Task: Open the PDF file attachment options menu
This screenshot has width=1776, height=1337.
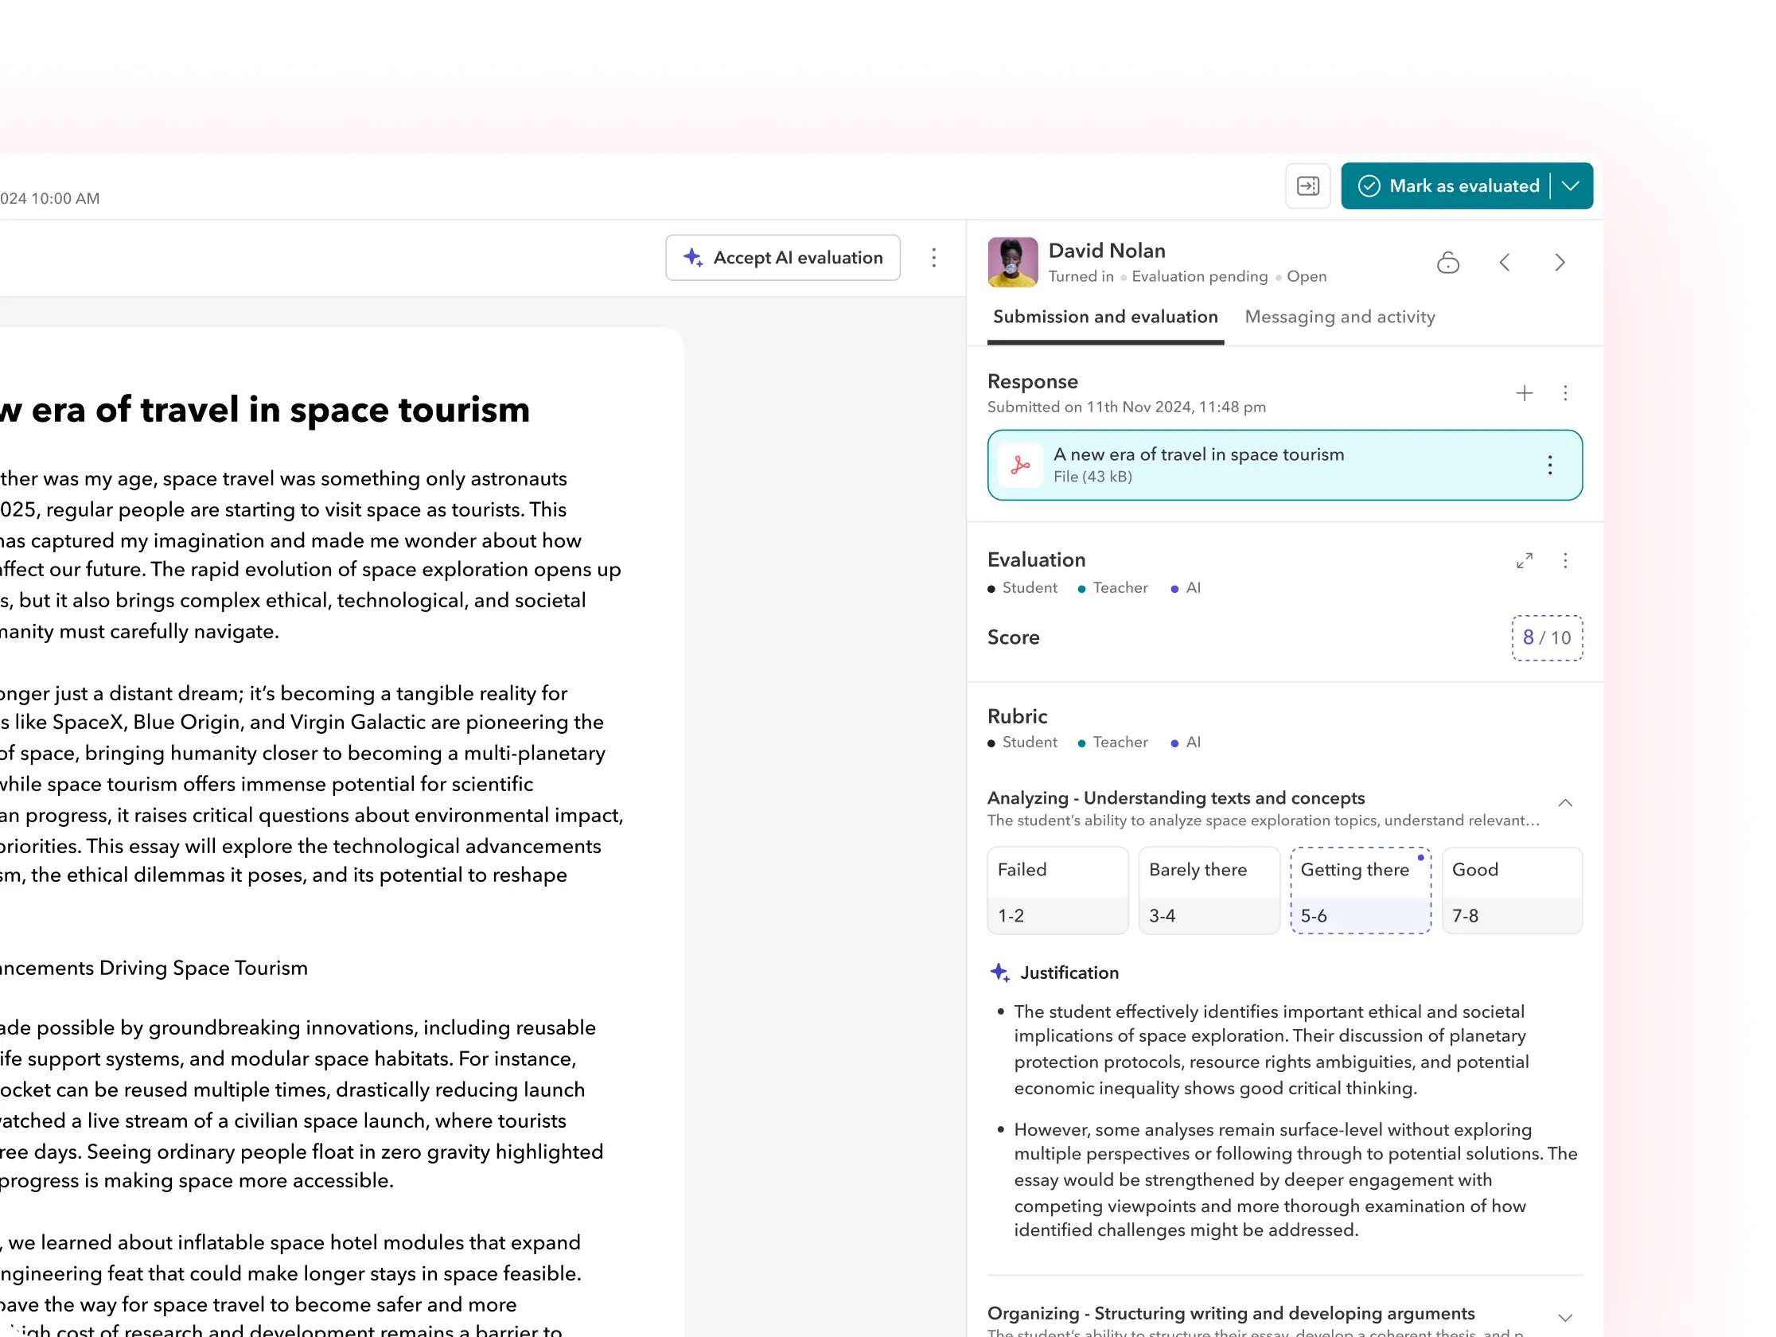Action: (x=1549, y=465)
